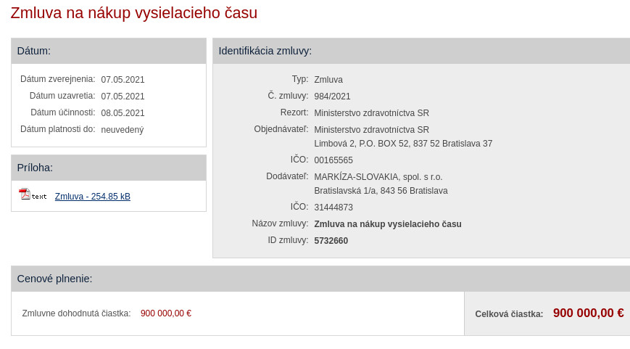Click the supplier name MARKÍZA-SLOVAKIA
The image size is (630, 349).
pyautogui.click(x=378, y=177)
